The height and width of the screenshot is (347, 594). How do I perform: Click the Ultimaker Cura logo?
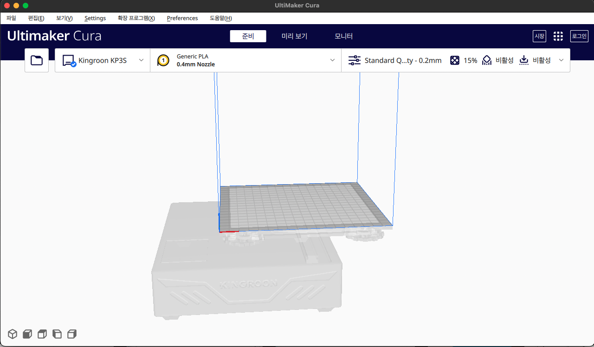click(54, 36)
